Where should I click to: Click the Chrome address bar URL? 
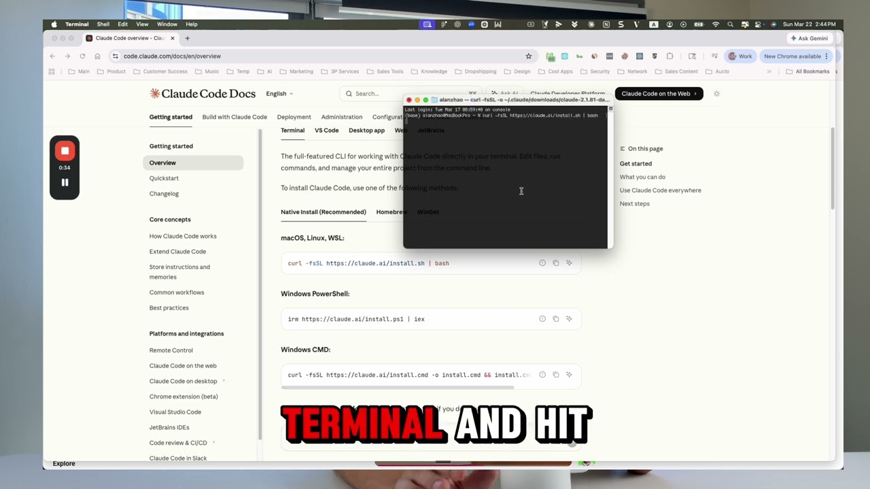(x=172, y=56)
